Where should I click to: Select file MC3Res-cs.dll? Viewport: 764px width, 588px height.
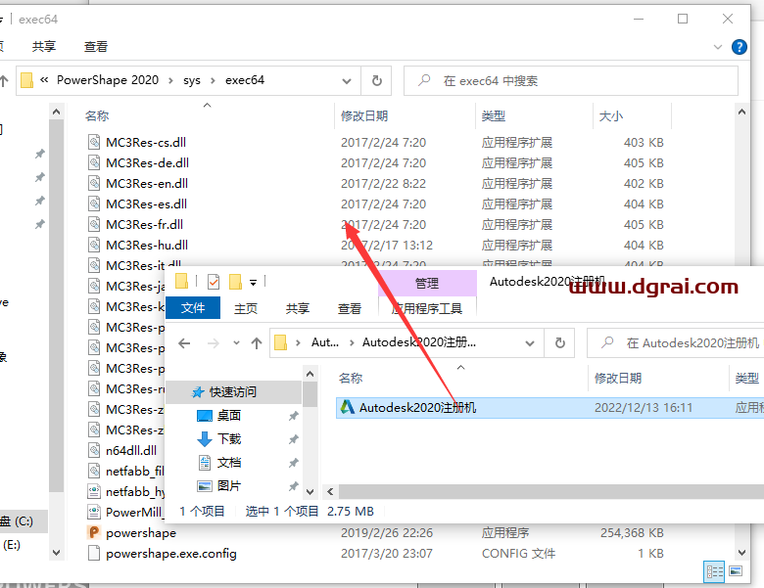click(x=146, y=142)
